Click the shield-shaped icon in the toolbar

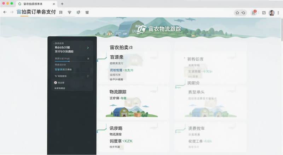pyautogui.click(x=78, y=12)
